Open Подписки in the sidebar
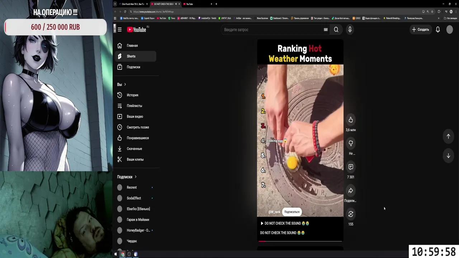459x258 pixels. pyautogui.click(x=136, y=67)
